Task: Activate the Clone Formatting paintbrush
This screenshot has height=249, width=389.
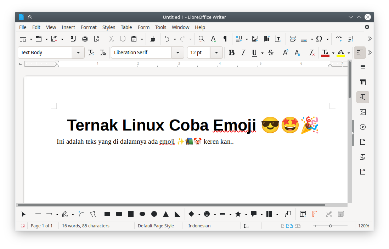Action: click(153, 39)
